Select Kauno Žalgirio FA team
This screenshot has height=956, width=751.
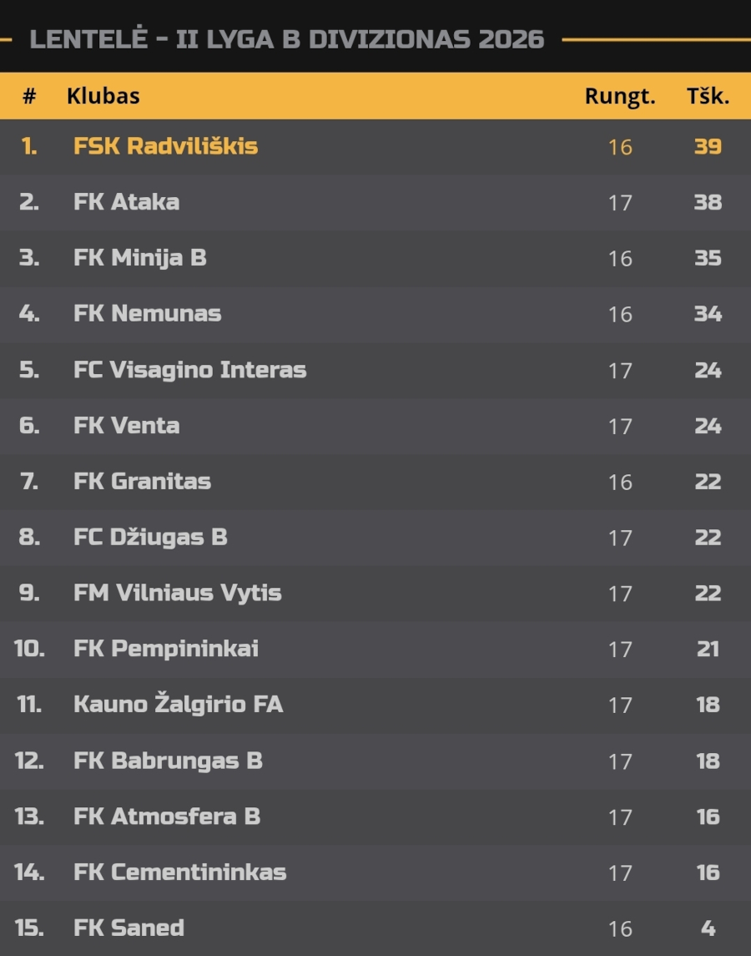(x=178, y=704)
